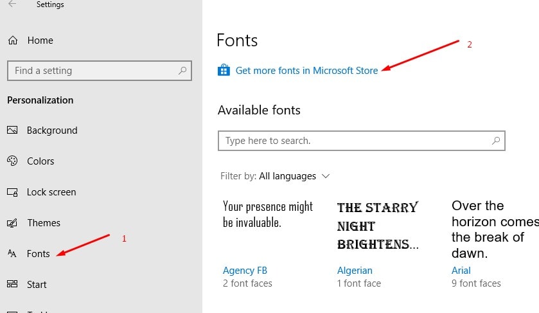This screenshot has height=313, width=539.
Task: Open Start settings page
Action: [x=37, y=285]
